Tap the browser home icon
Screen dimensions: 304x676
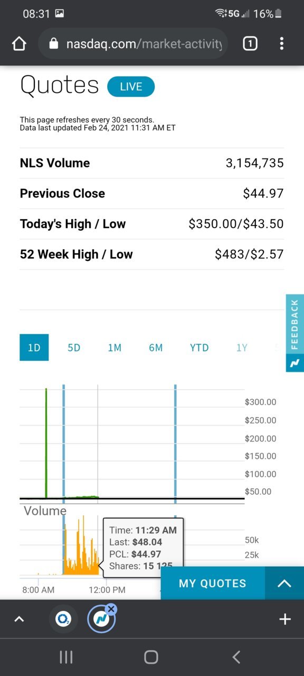coord(19,44)
